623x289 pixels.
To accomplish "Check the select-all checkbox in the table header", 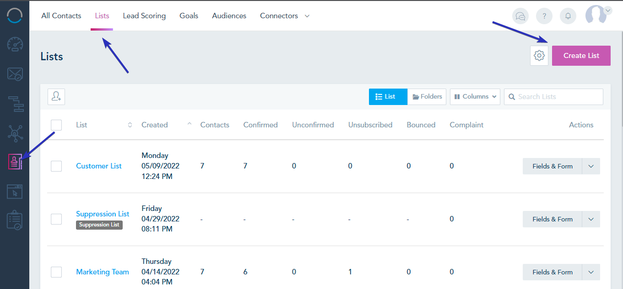I will 56,125.
